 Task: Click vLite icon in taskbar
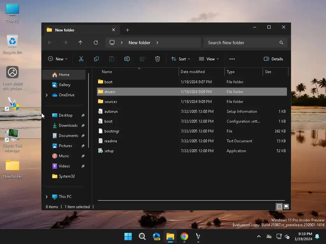click(x=198, y=236)
